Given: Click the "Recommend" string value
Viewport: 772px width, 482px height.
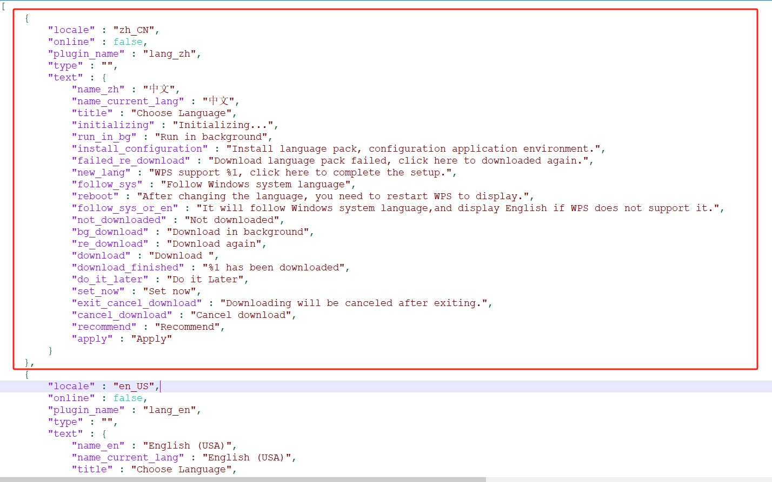Looking at the screenshot, I should (187, 327).
